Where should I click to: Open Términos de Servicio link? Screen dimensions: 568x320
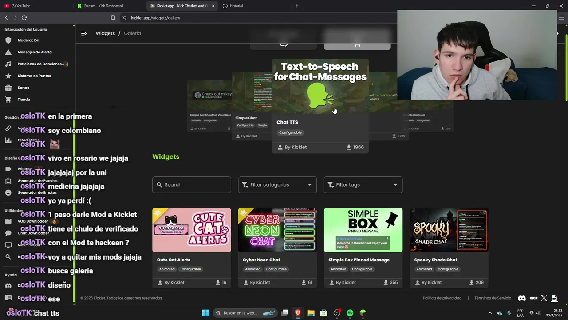pyautogui.click(x=493, y=298)
